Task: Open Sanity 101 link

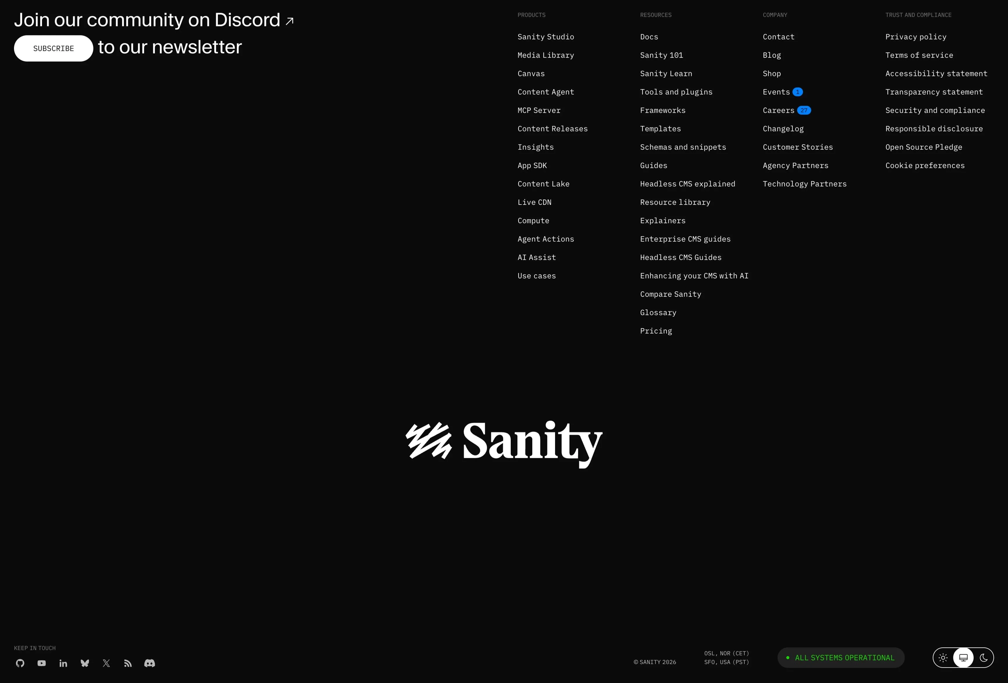Action: point(661,55)
